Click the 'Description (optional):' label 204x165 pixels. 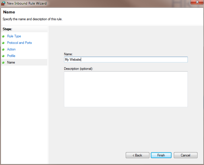(79, 69)
